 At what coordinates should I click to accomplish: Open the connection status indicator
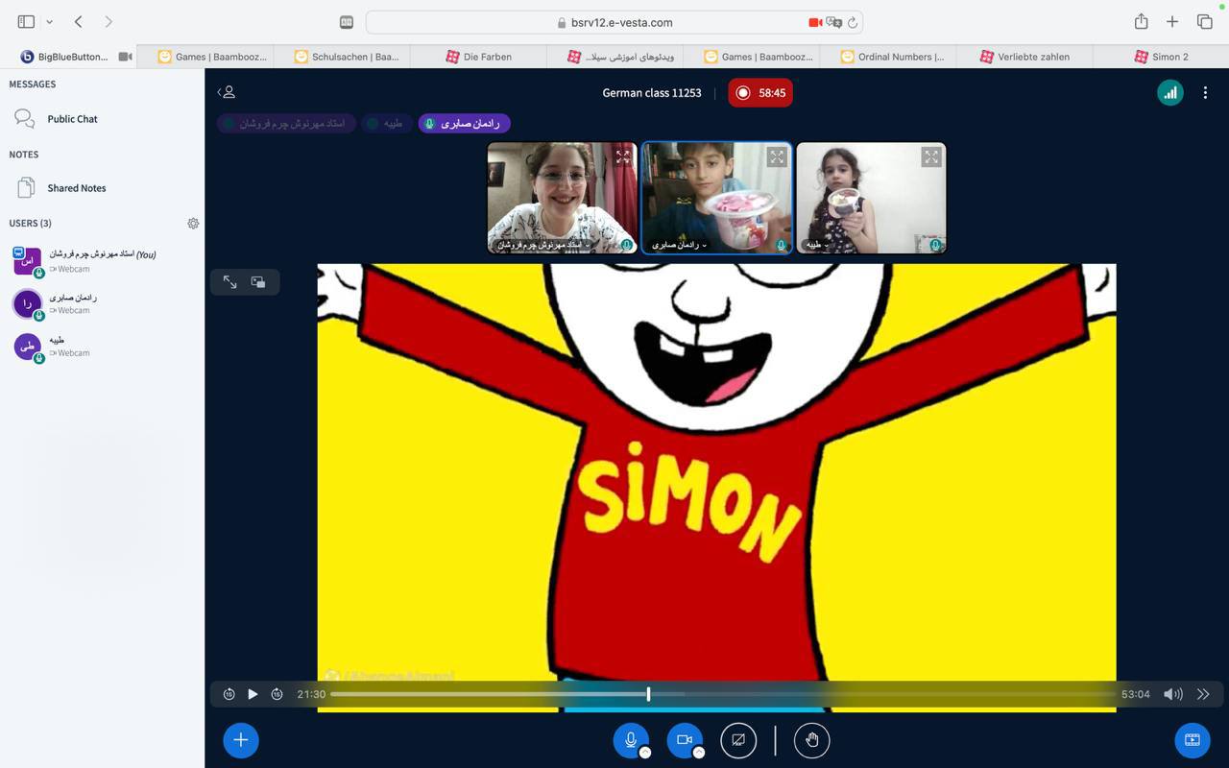tap(1169, 93)
